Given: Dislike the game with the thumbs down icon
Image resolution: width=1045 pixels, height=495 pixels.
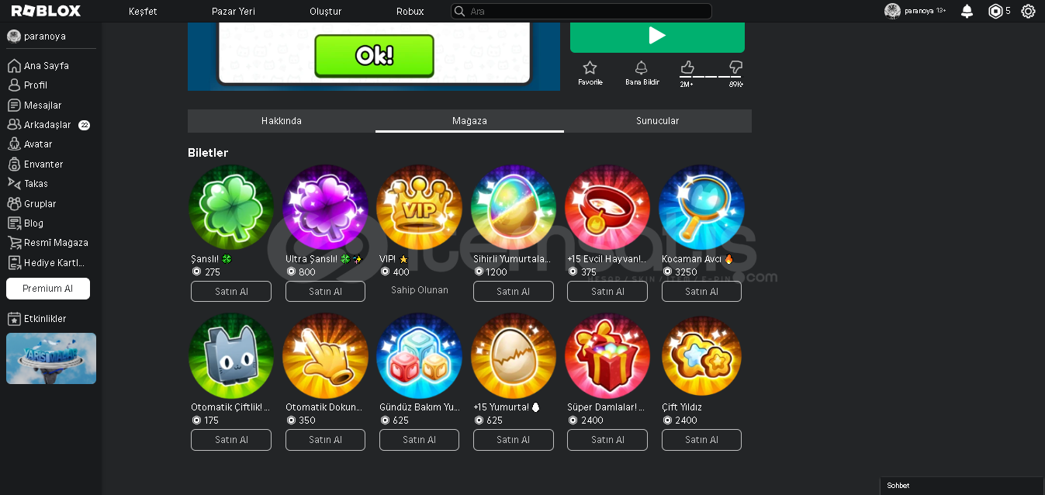Looking at the screenshot, I should [x=736, y=67].
